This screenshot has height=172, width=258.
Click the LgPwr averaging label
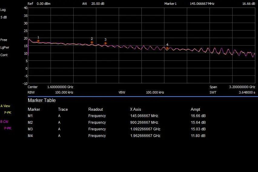(x=5, y=47)
